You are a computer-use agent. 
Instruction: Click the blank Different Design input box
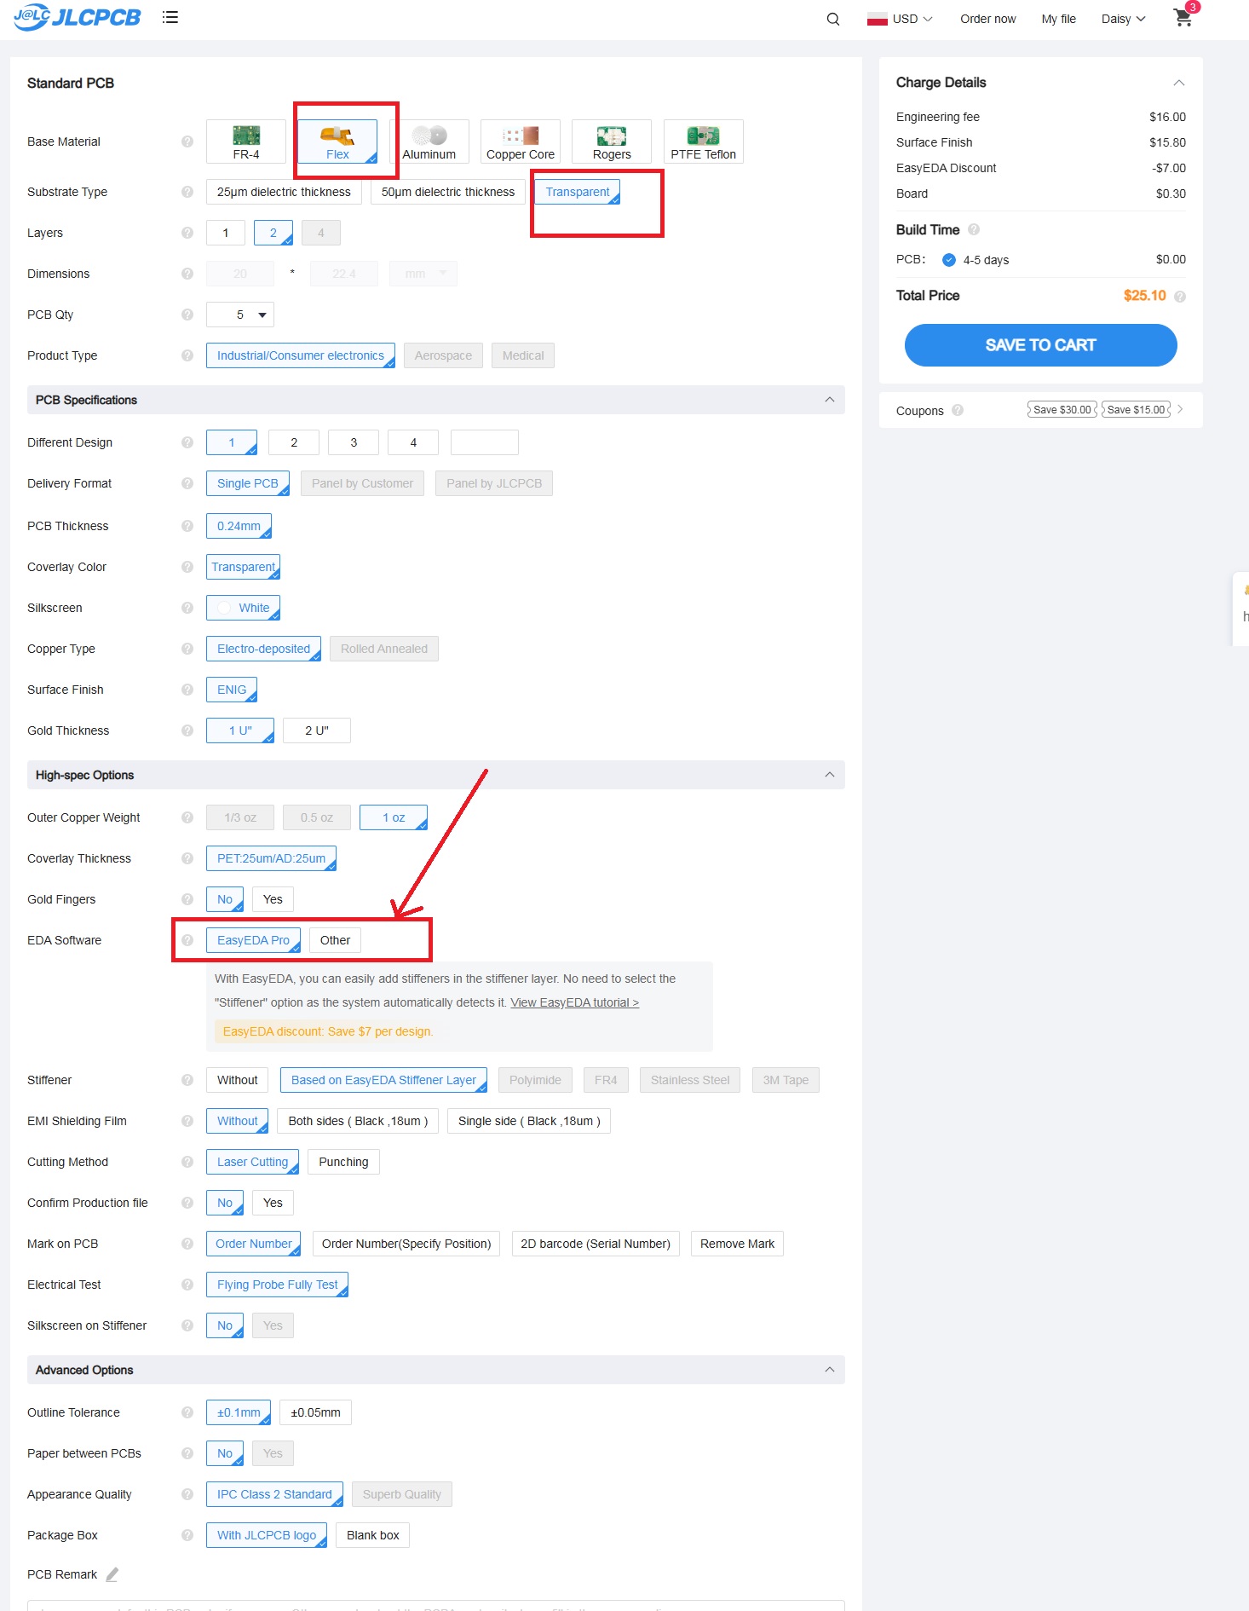[484, 442]
